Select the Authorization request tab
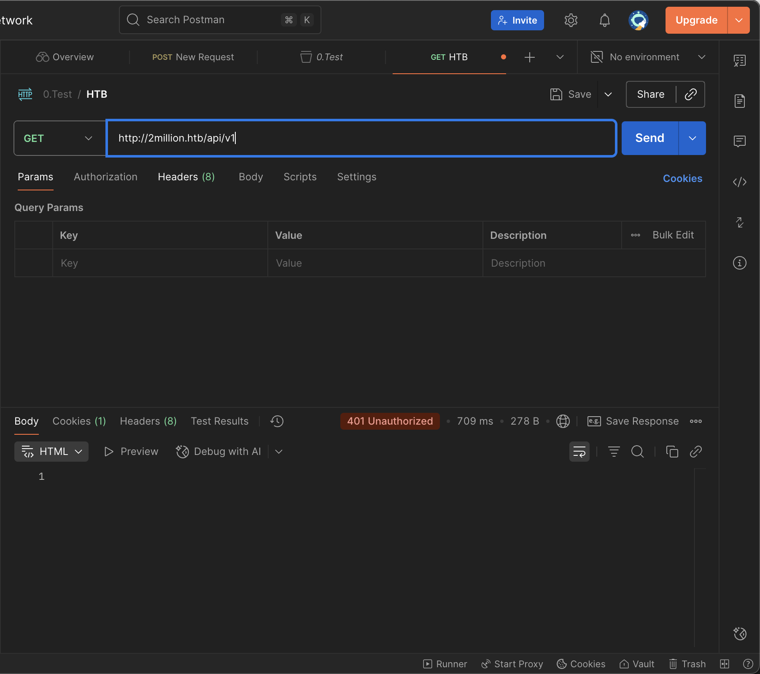Viewport: 760px width, 674px height. [105, 177]
